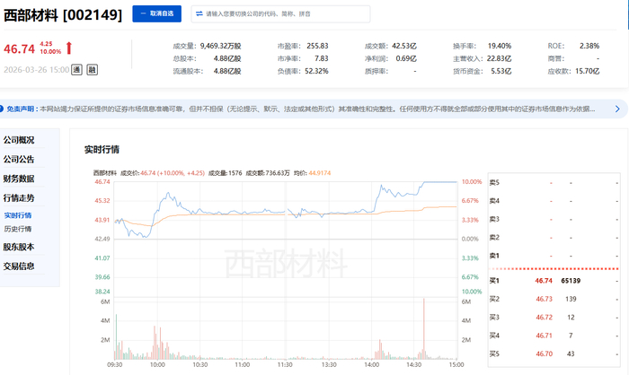Click the 市净率 value 7.83
The height and width of the screenshot is (375, 629).
(322, 58)
